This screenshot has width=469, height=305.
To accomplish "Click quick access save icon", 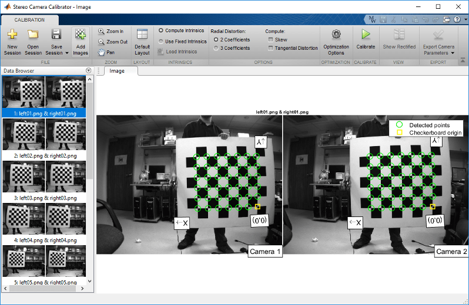I will point(383,20).
